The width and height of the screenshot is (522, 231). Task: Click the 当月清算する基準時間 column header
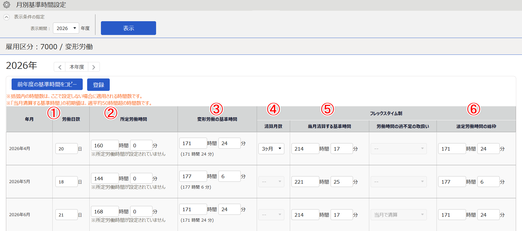pyautogui.click(x=330, y=126)
